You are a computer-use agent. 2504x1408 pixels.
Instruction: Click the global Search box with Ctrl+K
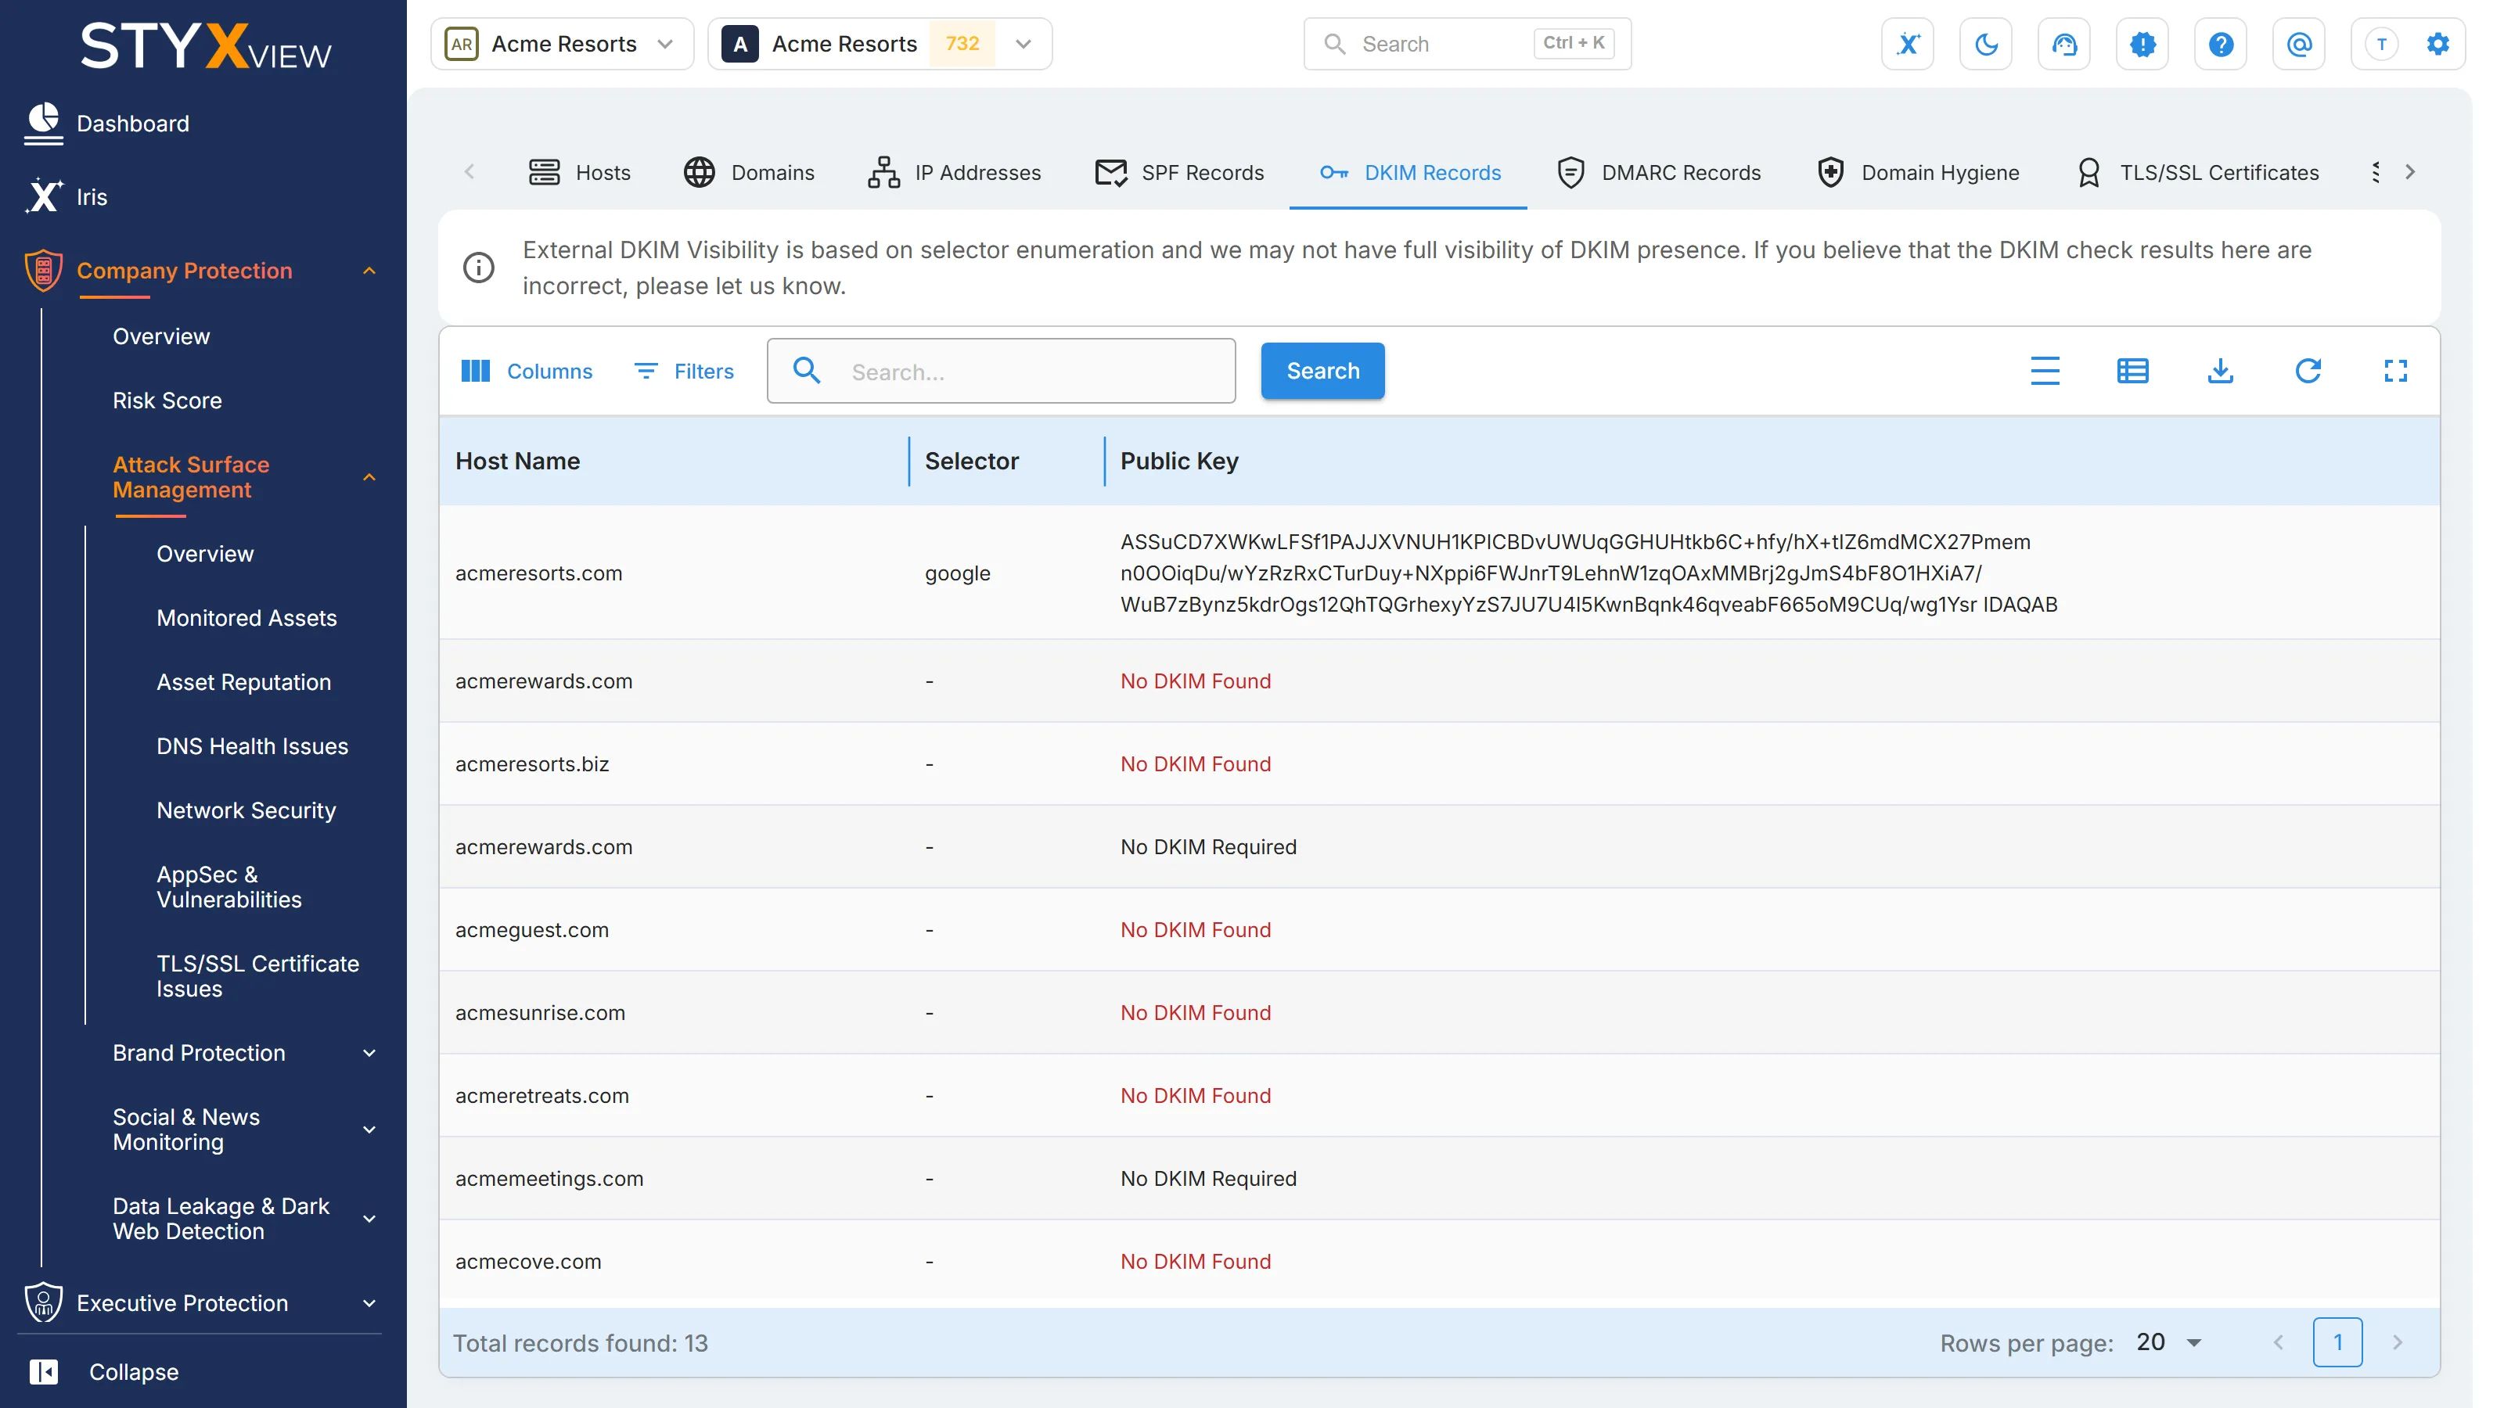coord(1467,44)
